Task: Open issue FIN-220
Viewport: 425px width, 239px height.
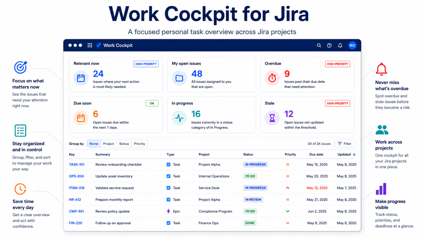Action: [75, 223]
